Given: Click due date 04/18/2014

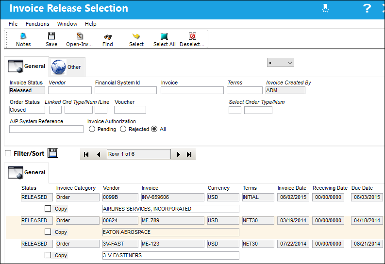Looking at the screenshot, I should click(x=367, y=221).
